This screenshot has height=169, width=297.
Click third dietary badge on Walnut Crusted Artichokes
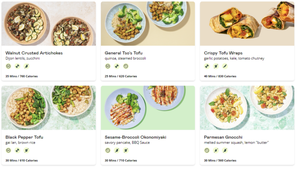click(x=26, y=66)
